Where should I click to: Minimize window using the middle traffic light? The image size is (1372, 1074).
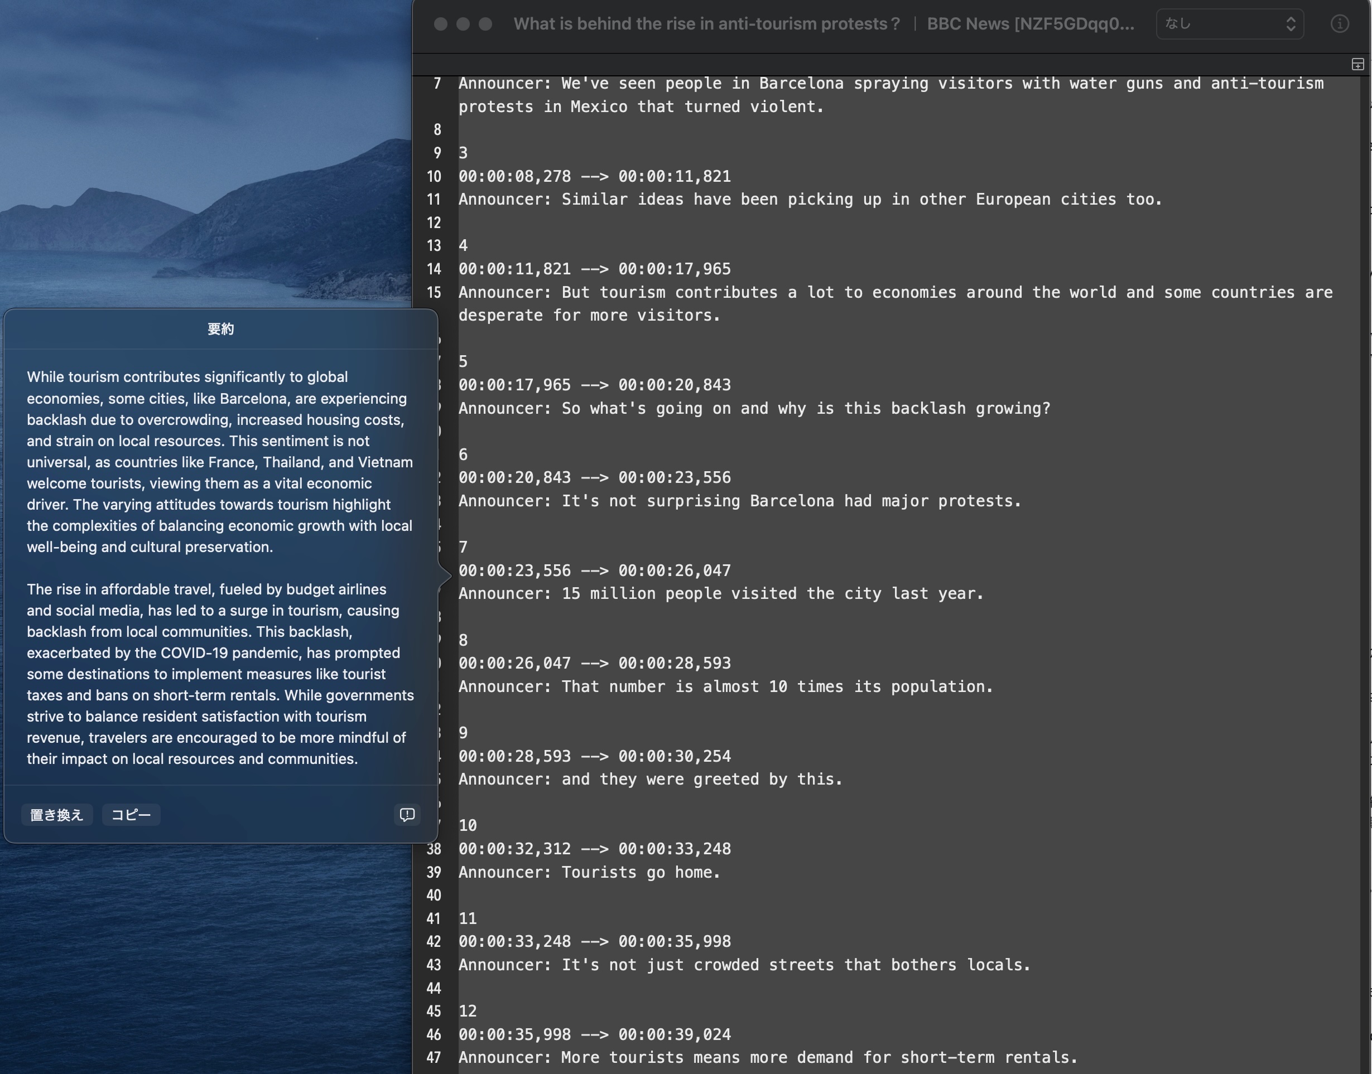[463, 24]
